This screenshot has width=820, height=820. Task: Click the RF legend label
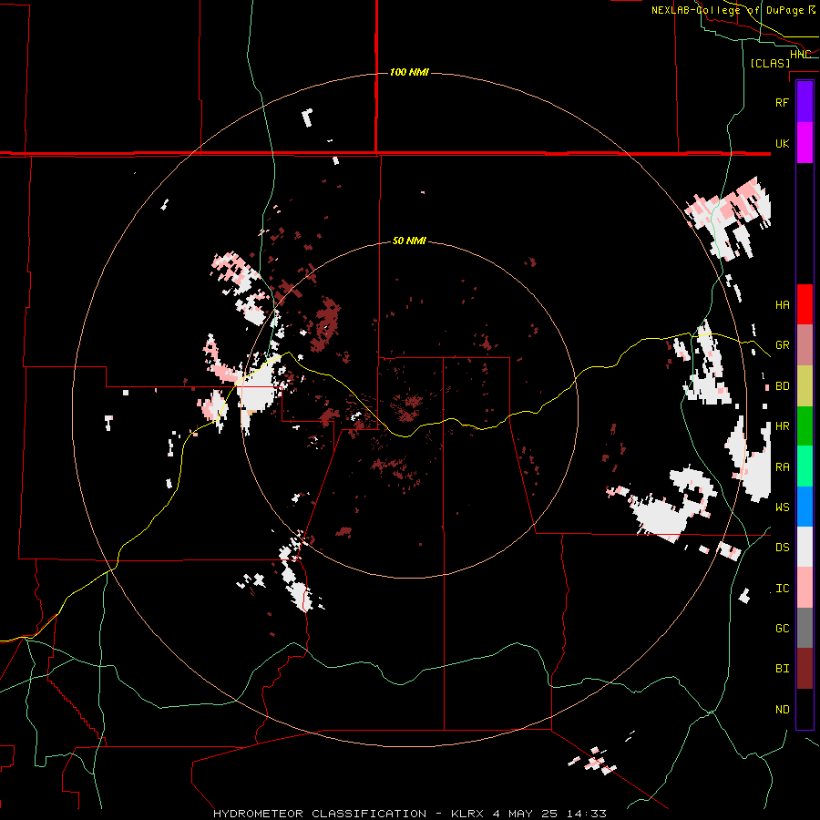coord(782,102)
